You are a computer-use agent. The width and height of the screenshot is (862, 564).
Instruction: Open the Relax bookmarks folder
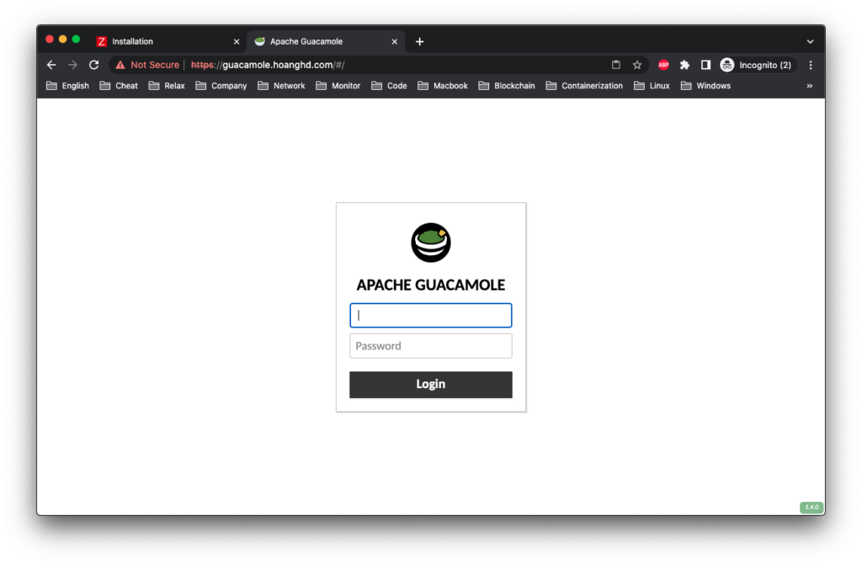(167, 86)
